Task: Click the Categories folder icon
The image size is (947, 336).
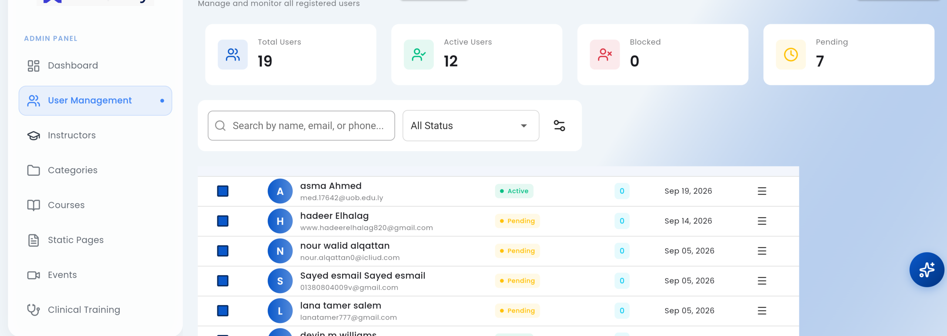Action: pos(33,170)
